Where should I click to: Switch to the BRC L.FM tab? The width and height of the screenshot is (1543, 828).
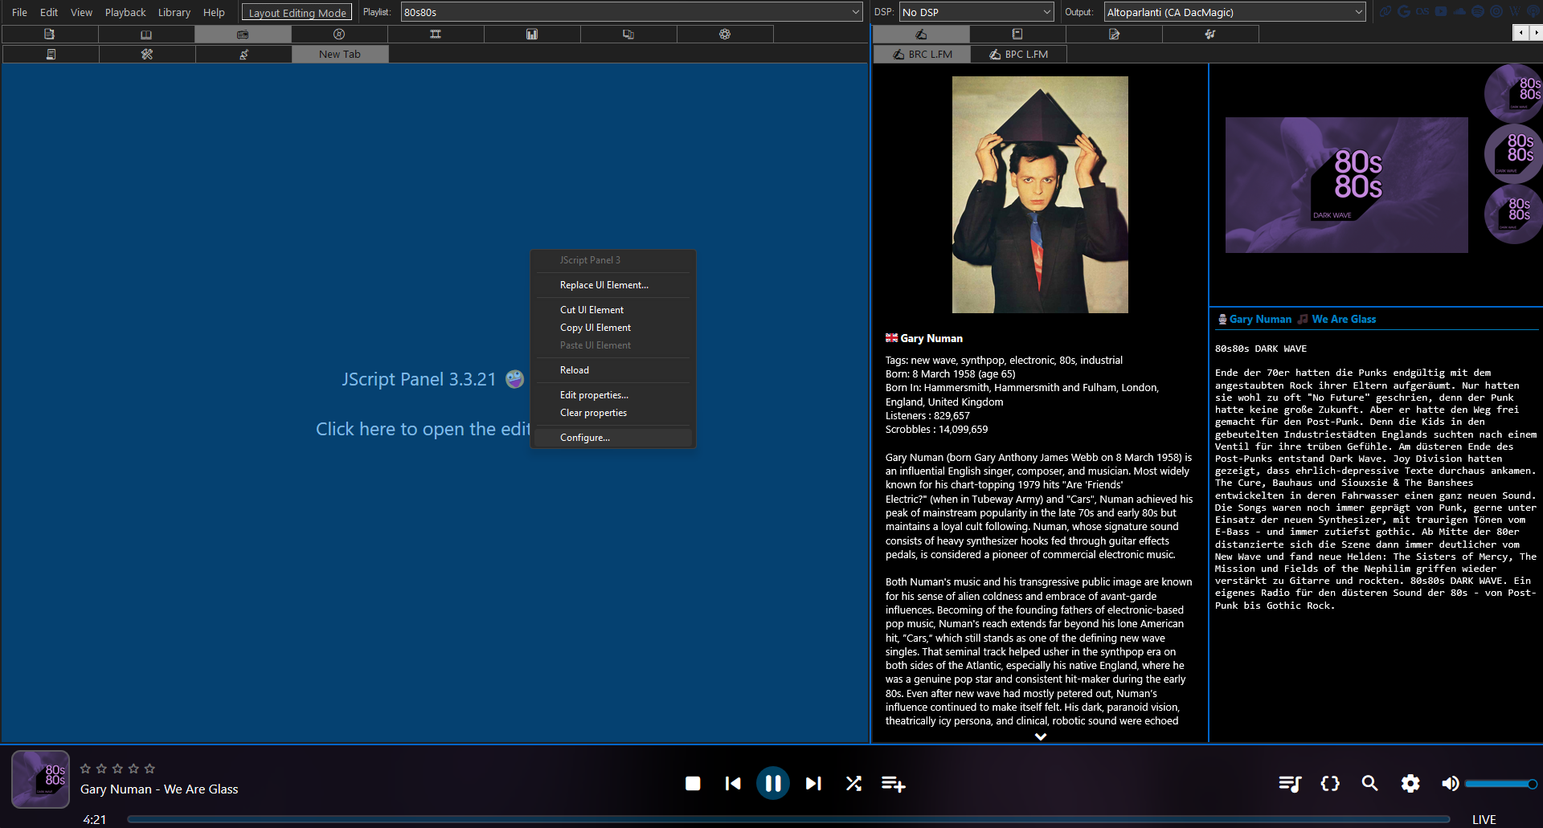click(923, 54)
